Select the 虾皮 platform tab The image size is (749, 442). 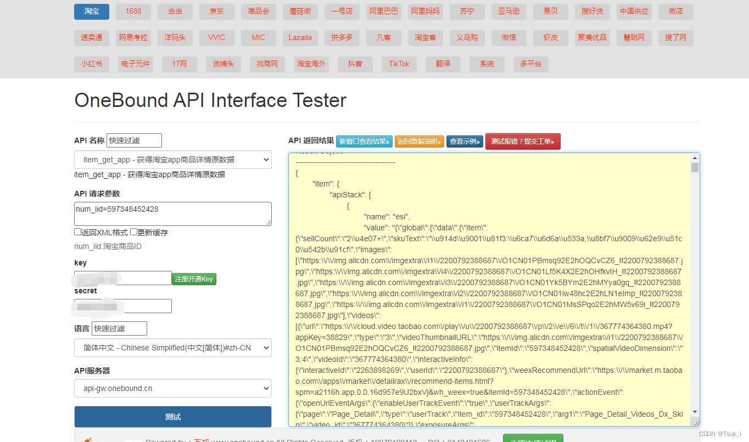pos(551,38)
